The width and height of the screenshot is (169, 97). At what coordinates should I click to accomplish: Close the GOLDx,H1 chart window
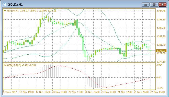pyautogui.click(x=162, y=5)
